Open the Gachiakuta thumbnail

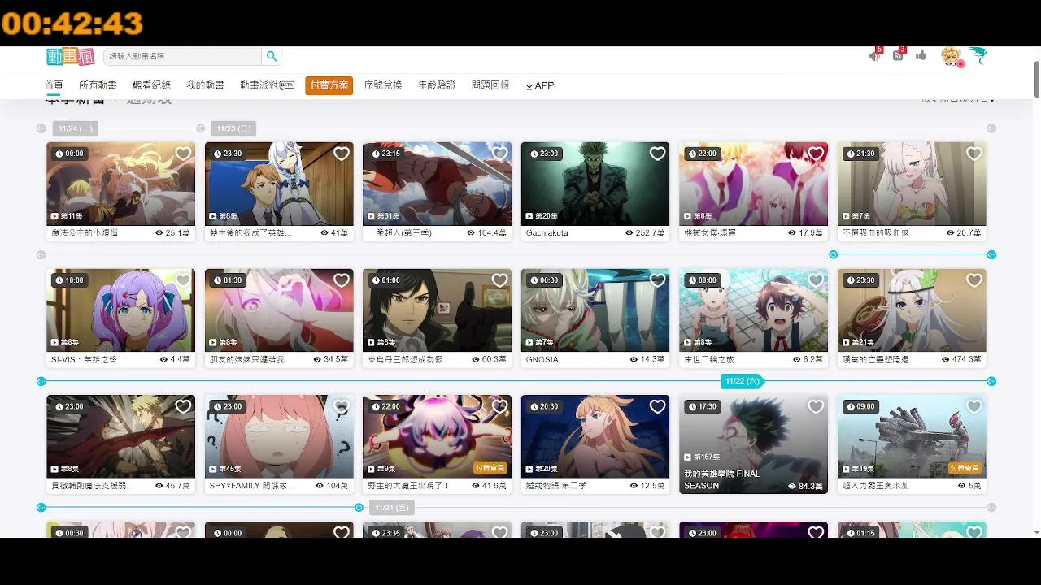click(595, 184)
